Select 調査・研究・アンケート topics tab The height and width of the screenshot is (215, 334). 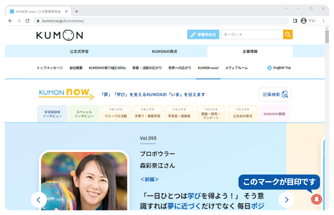click(x=211, y=114)
